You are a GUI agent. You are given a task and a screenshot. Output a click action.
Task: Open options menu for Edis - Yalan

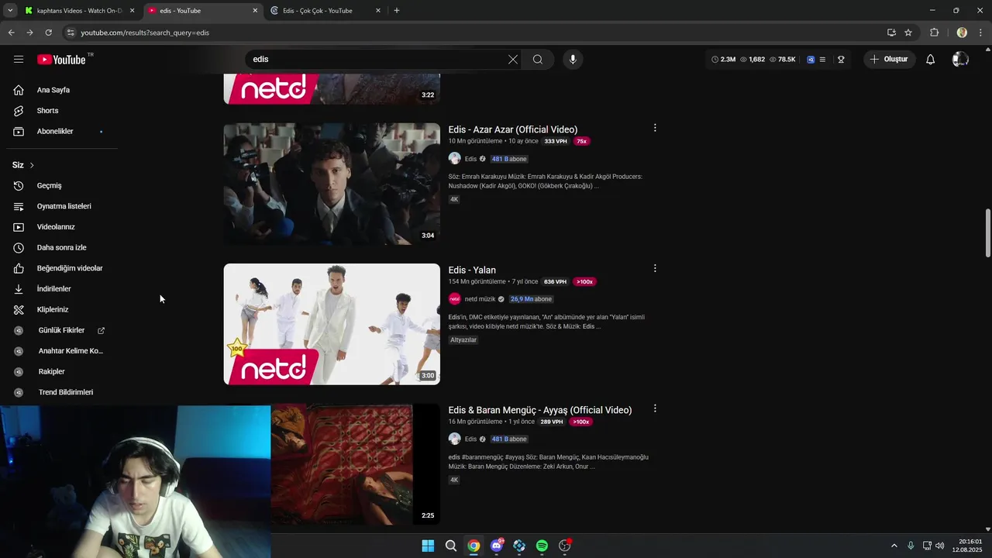[x=655, y=268]
